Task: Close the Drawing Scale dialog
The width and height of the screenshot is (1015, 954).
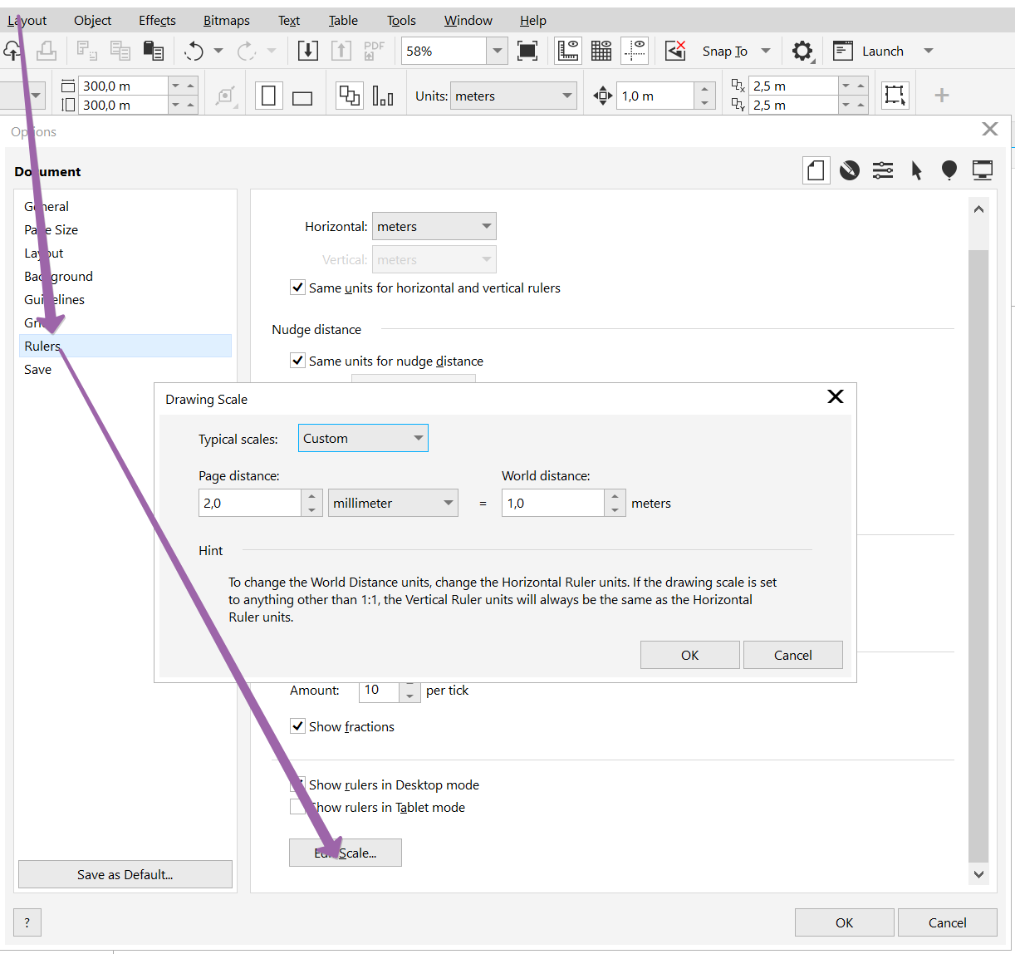Action: pos(836,396)
